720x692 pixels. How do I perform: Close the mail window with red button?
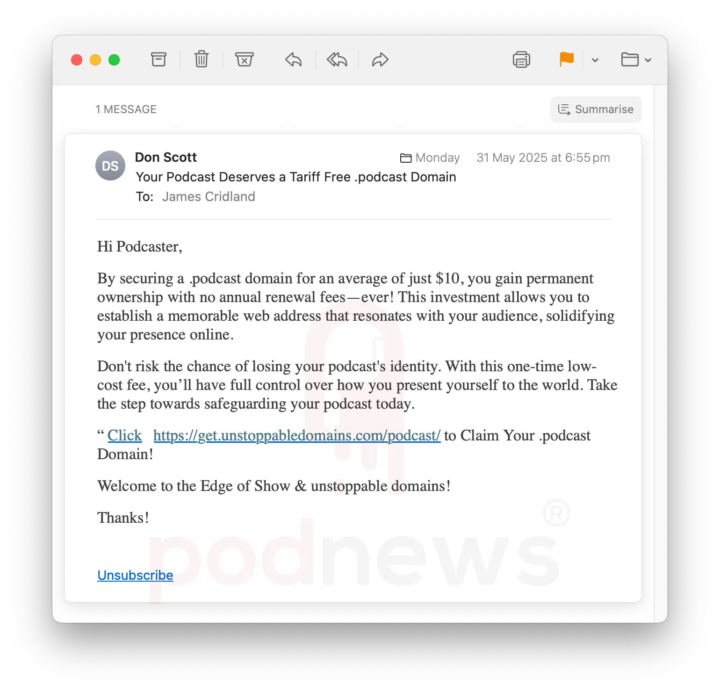tap(77, 60)
